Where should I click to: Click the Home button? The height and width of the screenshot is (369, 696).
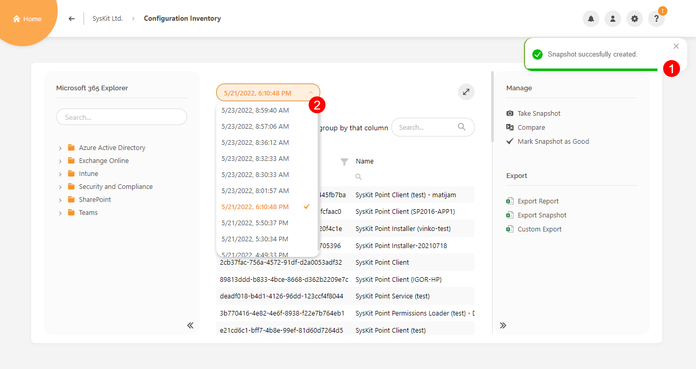[27, 19]
